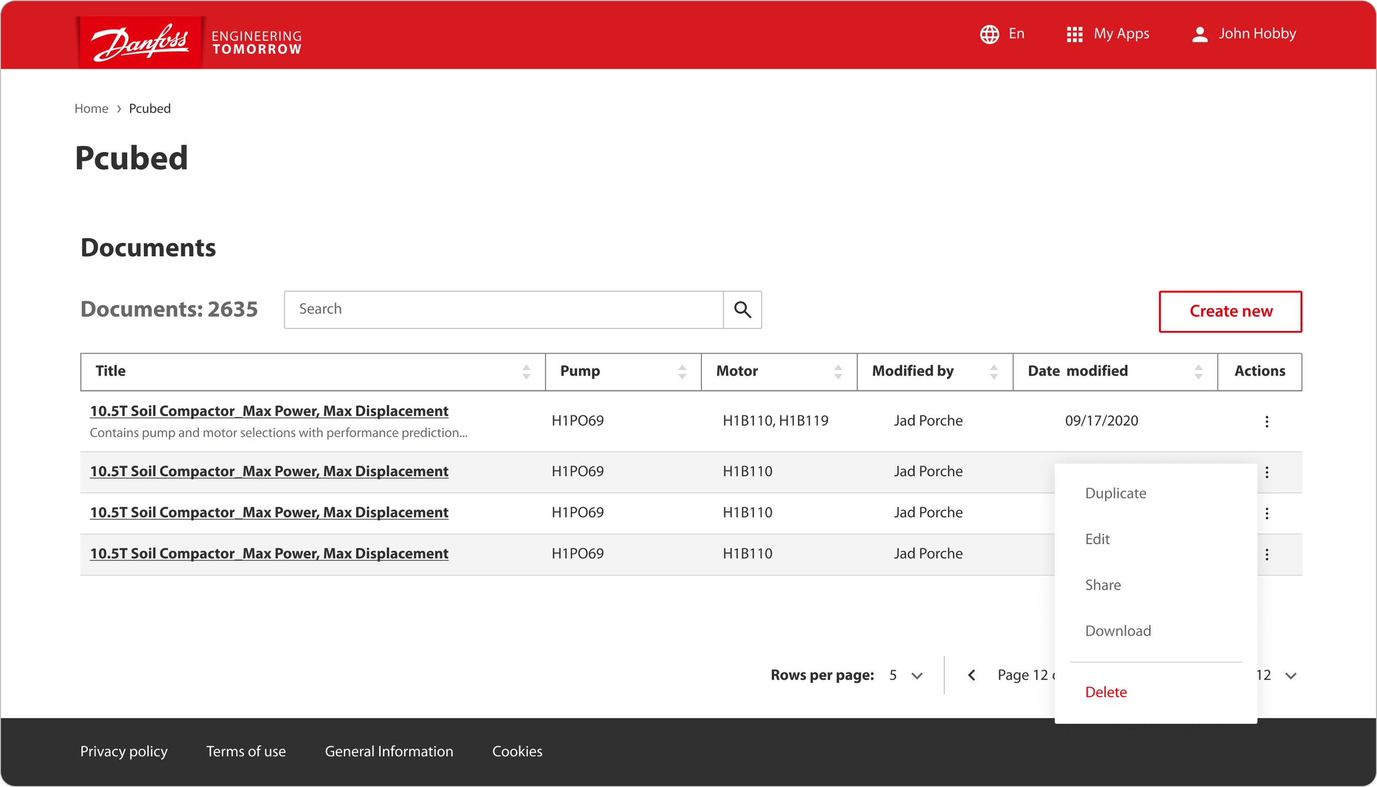Click the John Hobby user profile icon
The image size is (1377, 787).
click(x=1200, y=34)
